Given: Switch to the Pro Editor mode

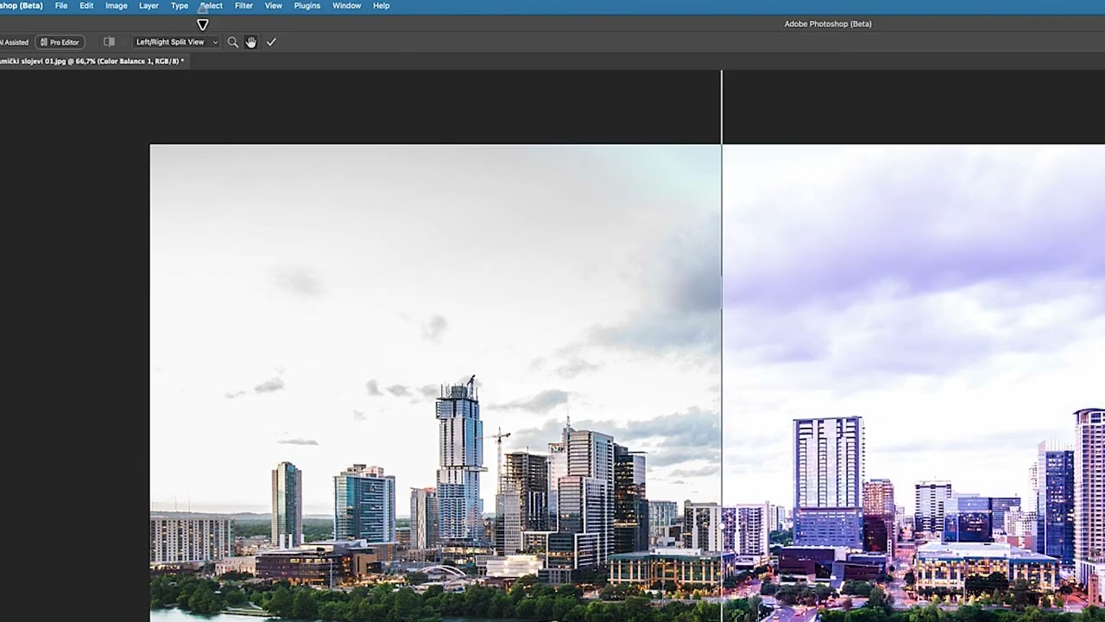Looking at the screenshot, I should (60, 41).
